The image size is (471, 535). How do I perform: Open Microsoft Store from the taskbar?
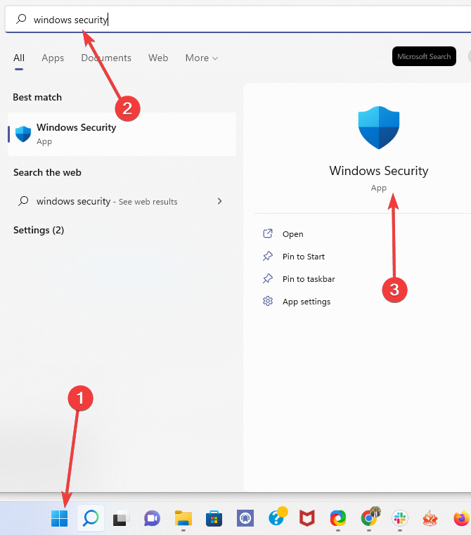coord(214,518)
